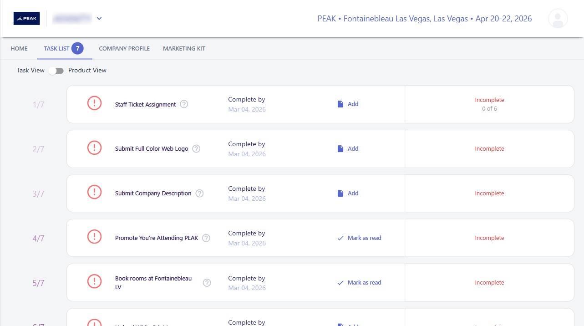
Task: Click help icon beside Submit Full Color Web Logo
Action: (x=196, y=149)
